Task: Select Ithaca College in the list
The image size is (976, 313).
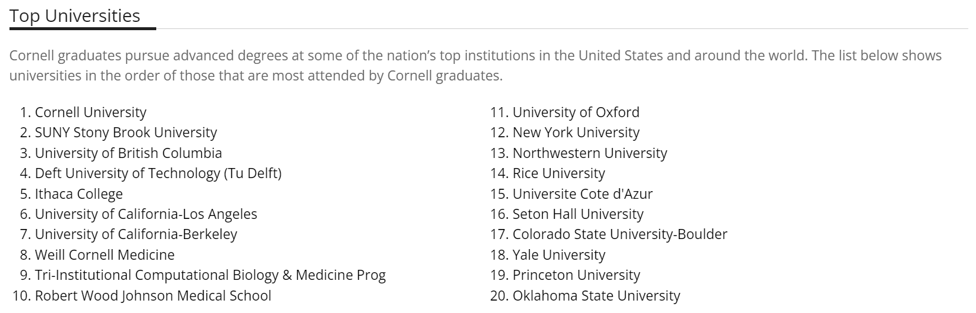Action: point(79,194)
